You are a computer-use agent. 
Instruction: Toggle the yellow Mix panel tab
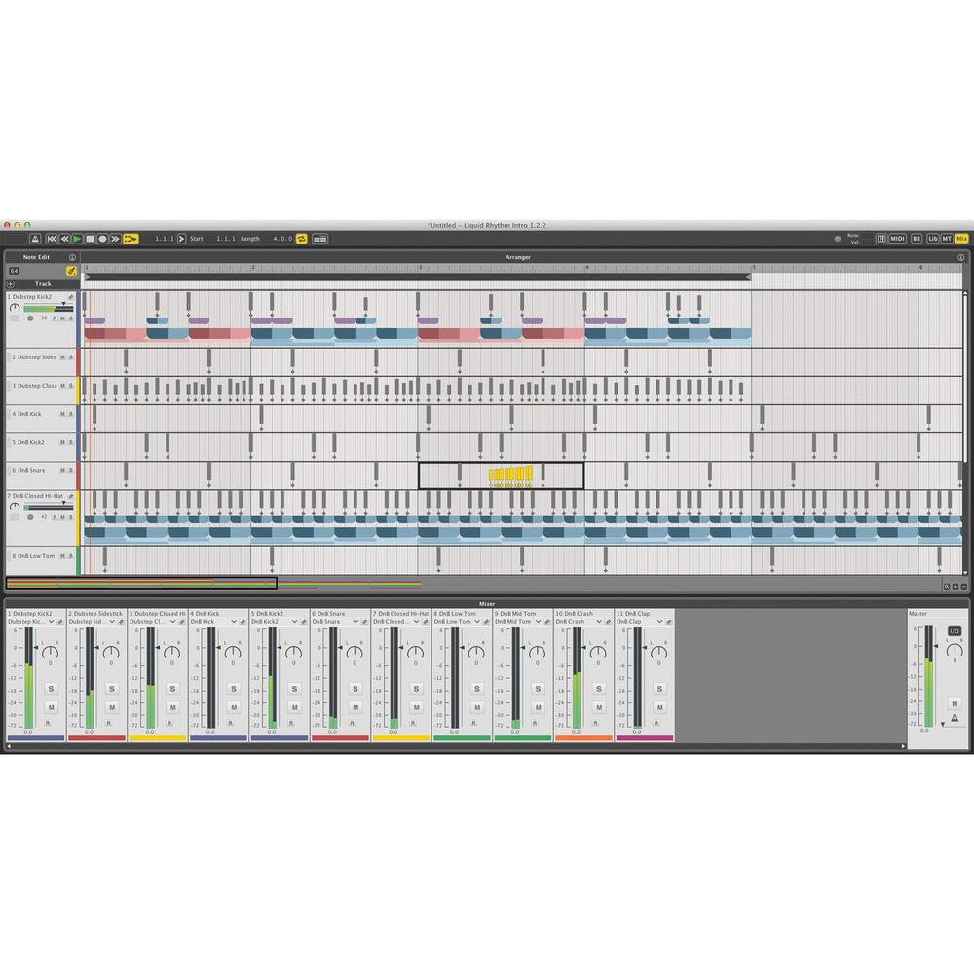pyautogui.click(x=961, y=239)
